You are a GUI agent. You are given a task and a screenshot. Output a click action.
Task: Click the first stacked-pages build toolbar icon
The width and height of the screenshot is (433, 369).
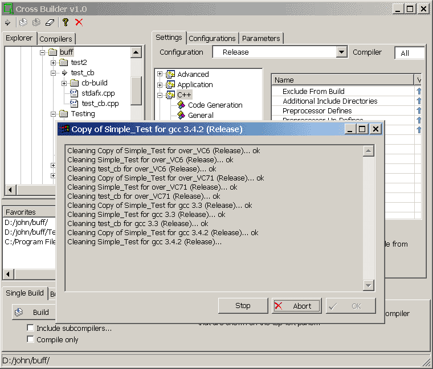point(23,22)
